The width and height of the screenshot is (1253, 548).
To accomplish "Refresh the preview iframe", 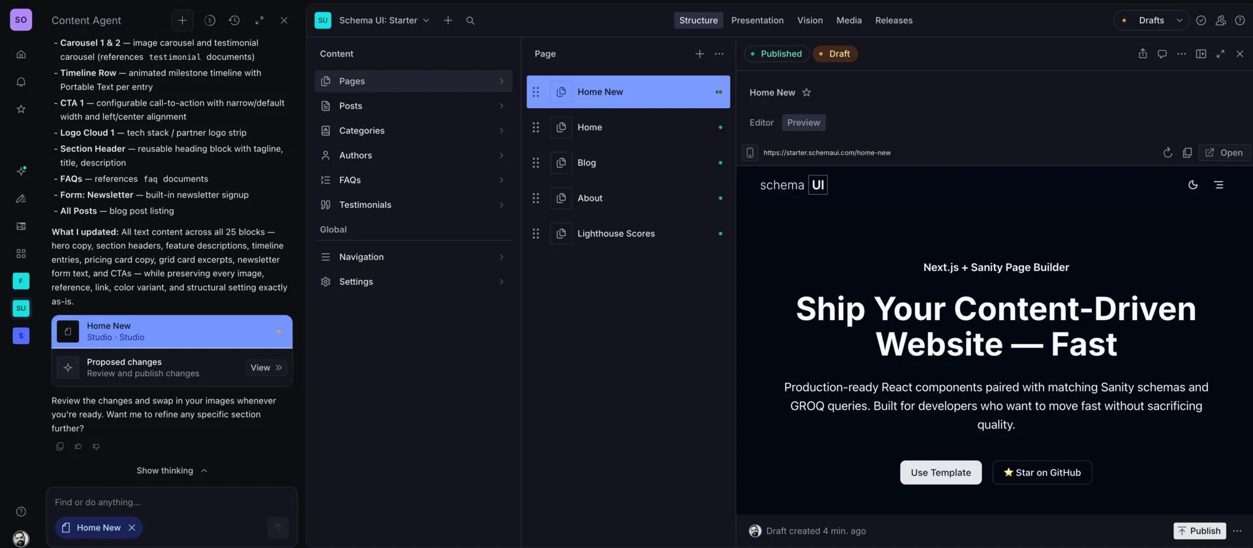I will 1168,152.
